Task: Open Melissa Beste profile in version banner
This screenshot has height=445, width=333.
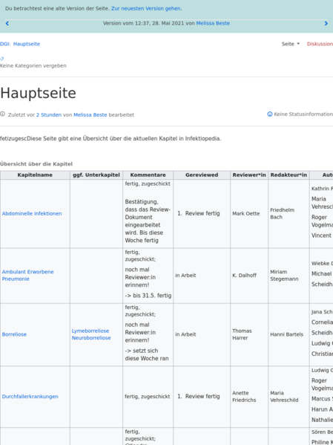Action: pyautogui.click(x=213, y=23)
